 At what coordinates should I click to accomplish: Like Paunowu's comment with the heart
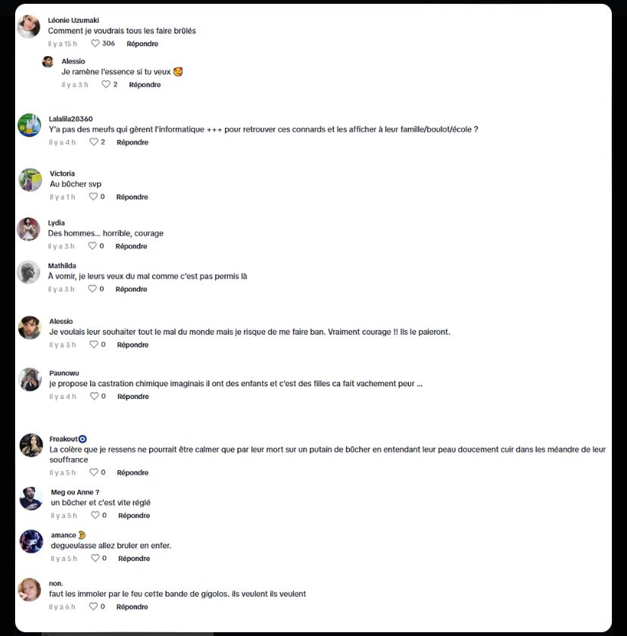(94, 396)
